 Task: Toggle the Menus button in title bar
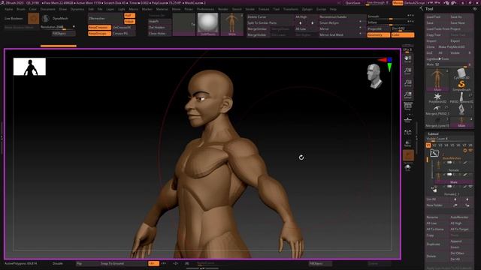[398, 3]
